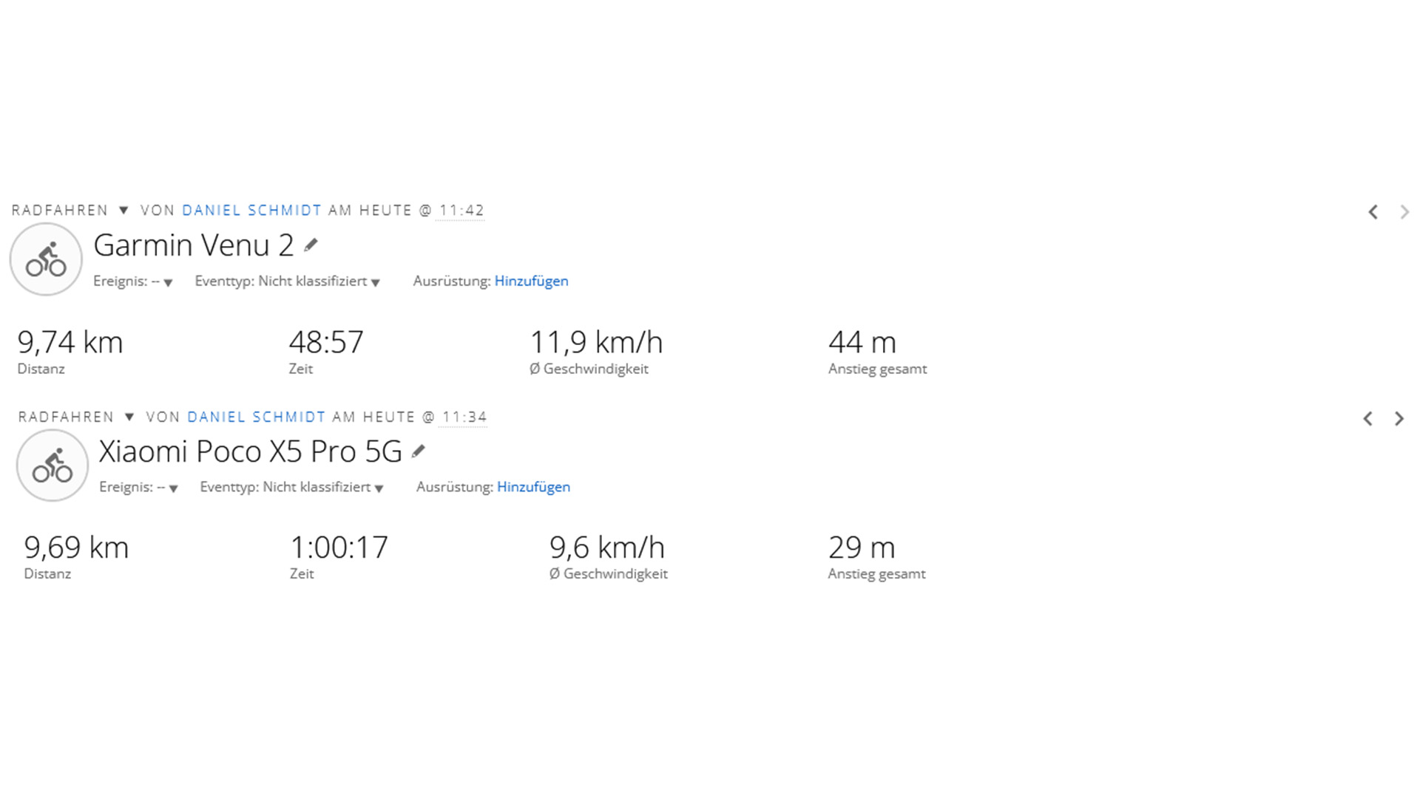The height and width of the screenshot is (798, 1420).
Task: Click the 11:34 timestamp on Xiaomi activity
Action: click(464, 417)
